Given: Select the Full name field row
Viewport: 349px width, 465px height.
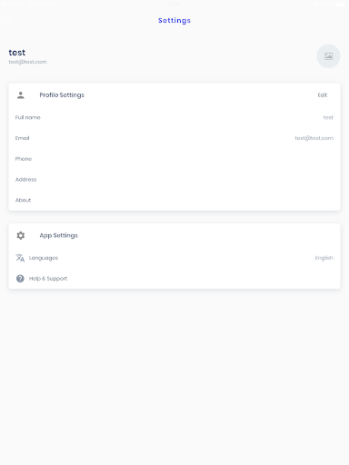Looking at the screenshot, I should [x=174, y=117].
